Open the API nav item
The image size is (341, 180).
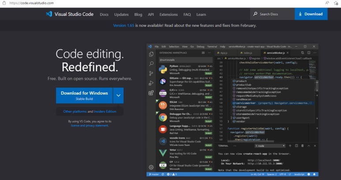151,15
